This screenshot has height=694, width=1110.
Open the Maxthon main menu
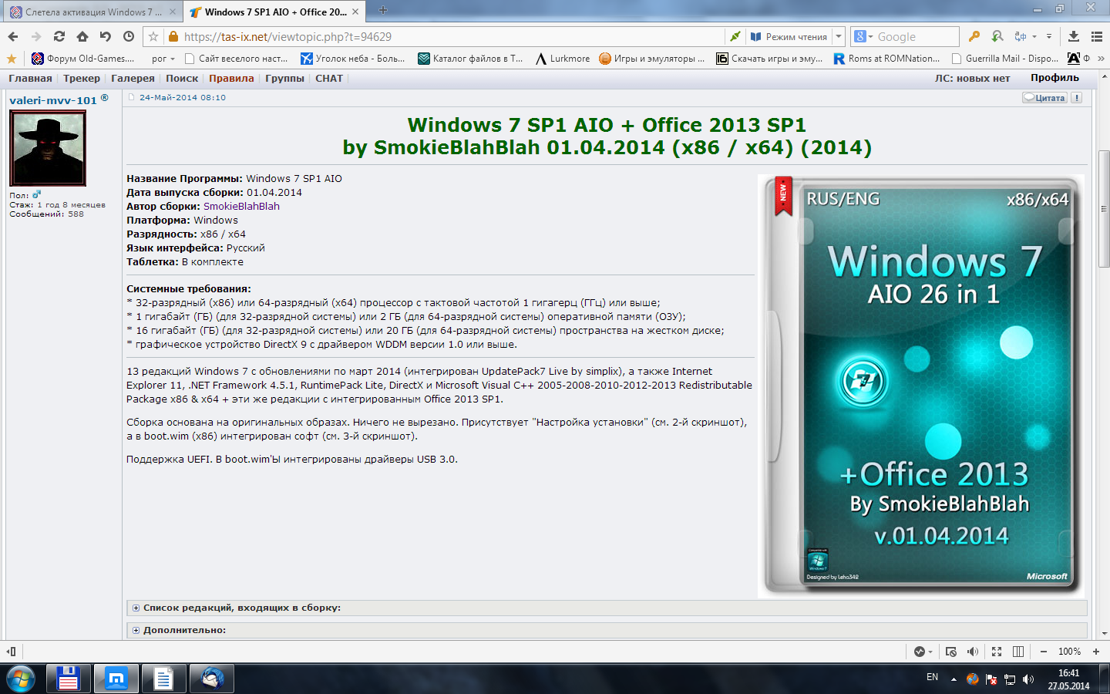pos(1097,36)
